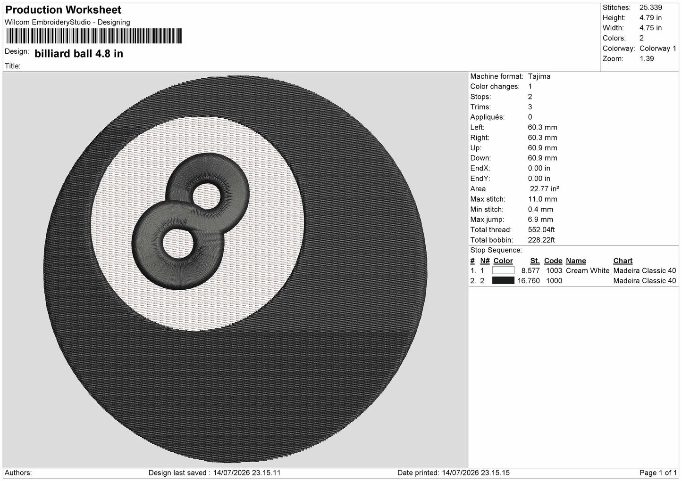This screenshot has width=682, height=481.
Task: Click the Colorway value 'Colorway 1'
Action: click(x=658, y=49)
